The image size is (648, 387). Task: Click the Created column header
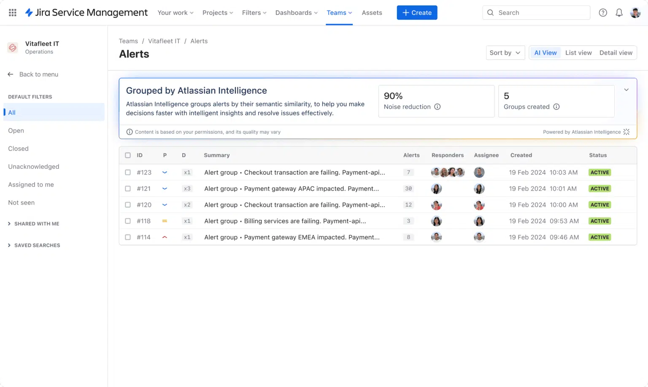pyautogui.click(x=521, y=155)
